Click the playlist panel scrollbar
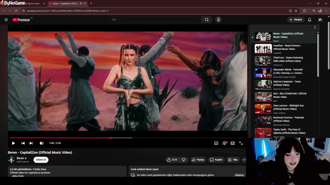The image size is (330, 185). tap(318, 55)
